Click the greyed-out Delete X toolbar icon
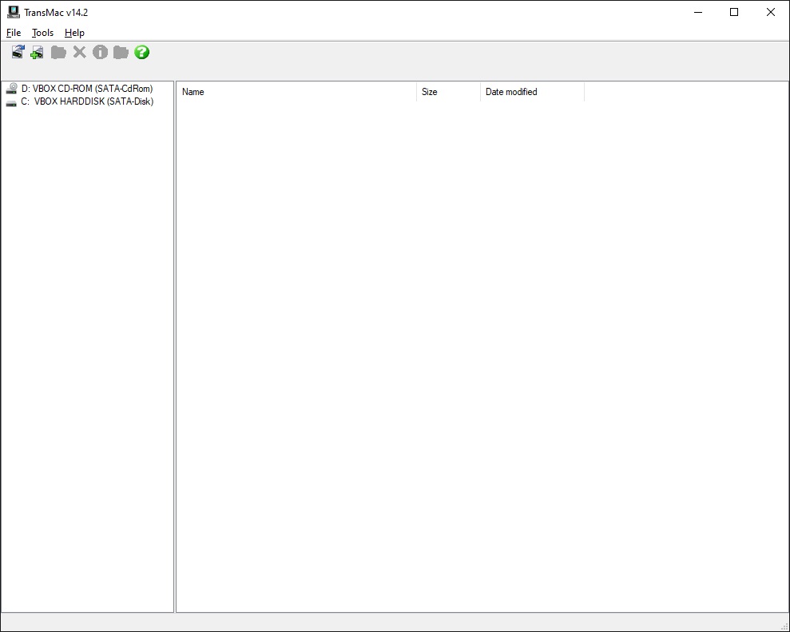The image size is (790, 632). (x=80, y=52)
